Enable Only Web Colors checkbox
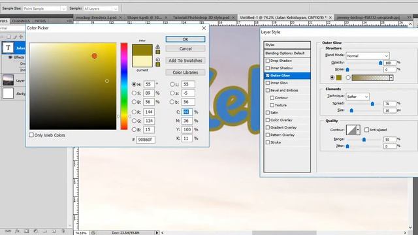 (x=31, y=135)
